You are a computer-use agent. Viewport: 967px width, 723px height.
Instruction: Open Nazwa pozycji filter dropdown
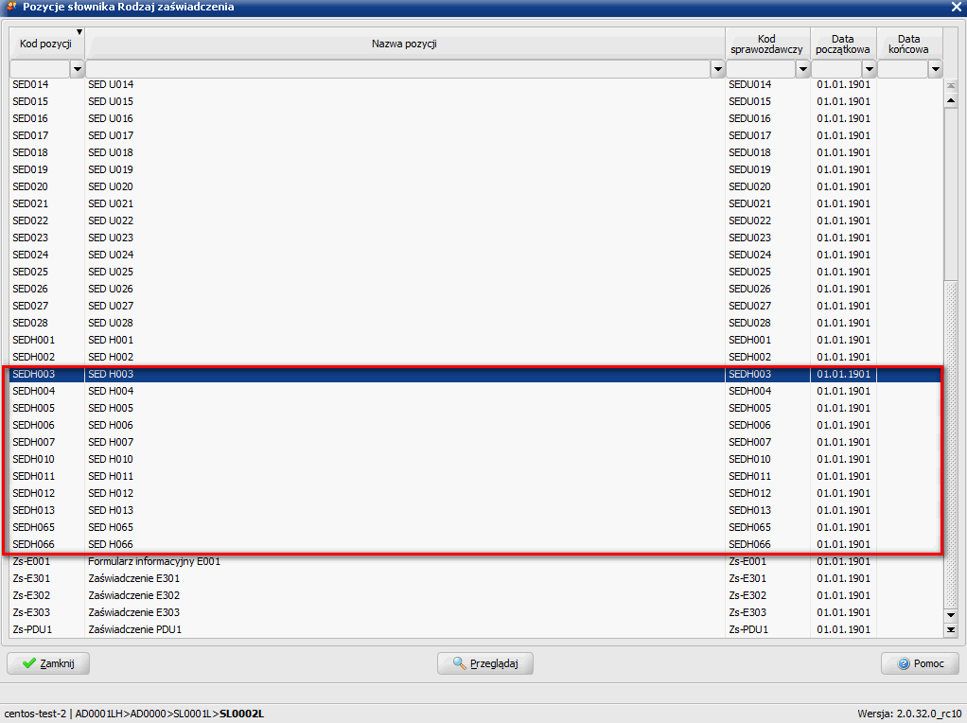click(717, 69)
